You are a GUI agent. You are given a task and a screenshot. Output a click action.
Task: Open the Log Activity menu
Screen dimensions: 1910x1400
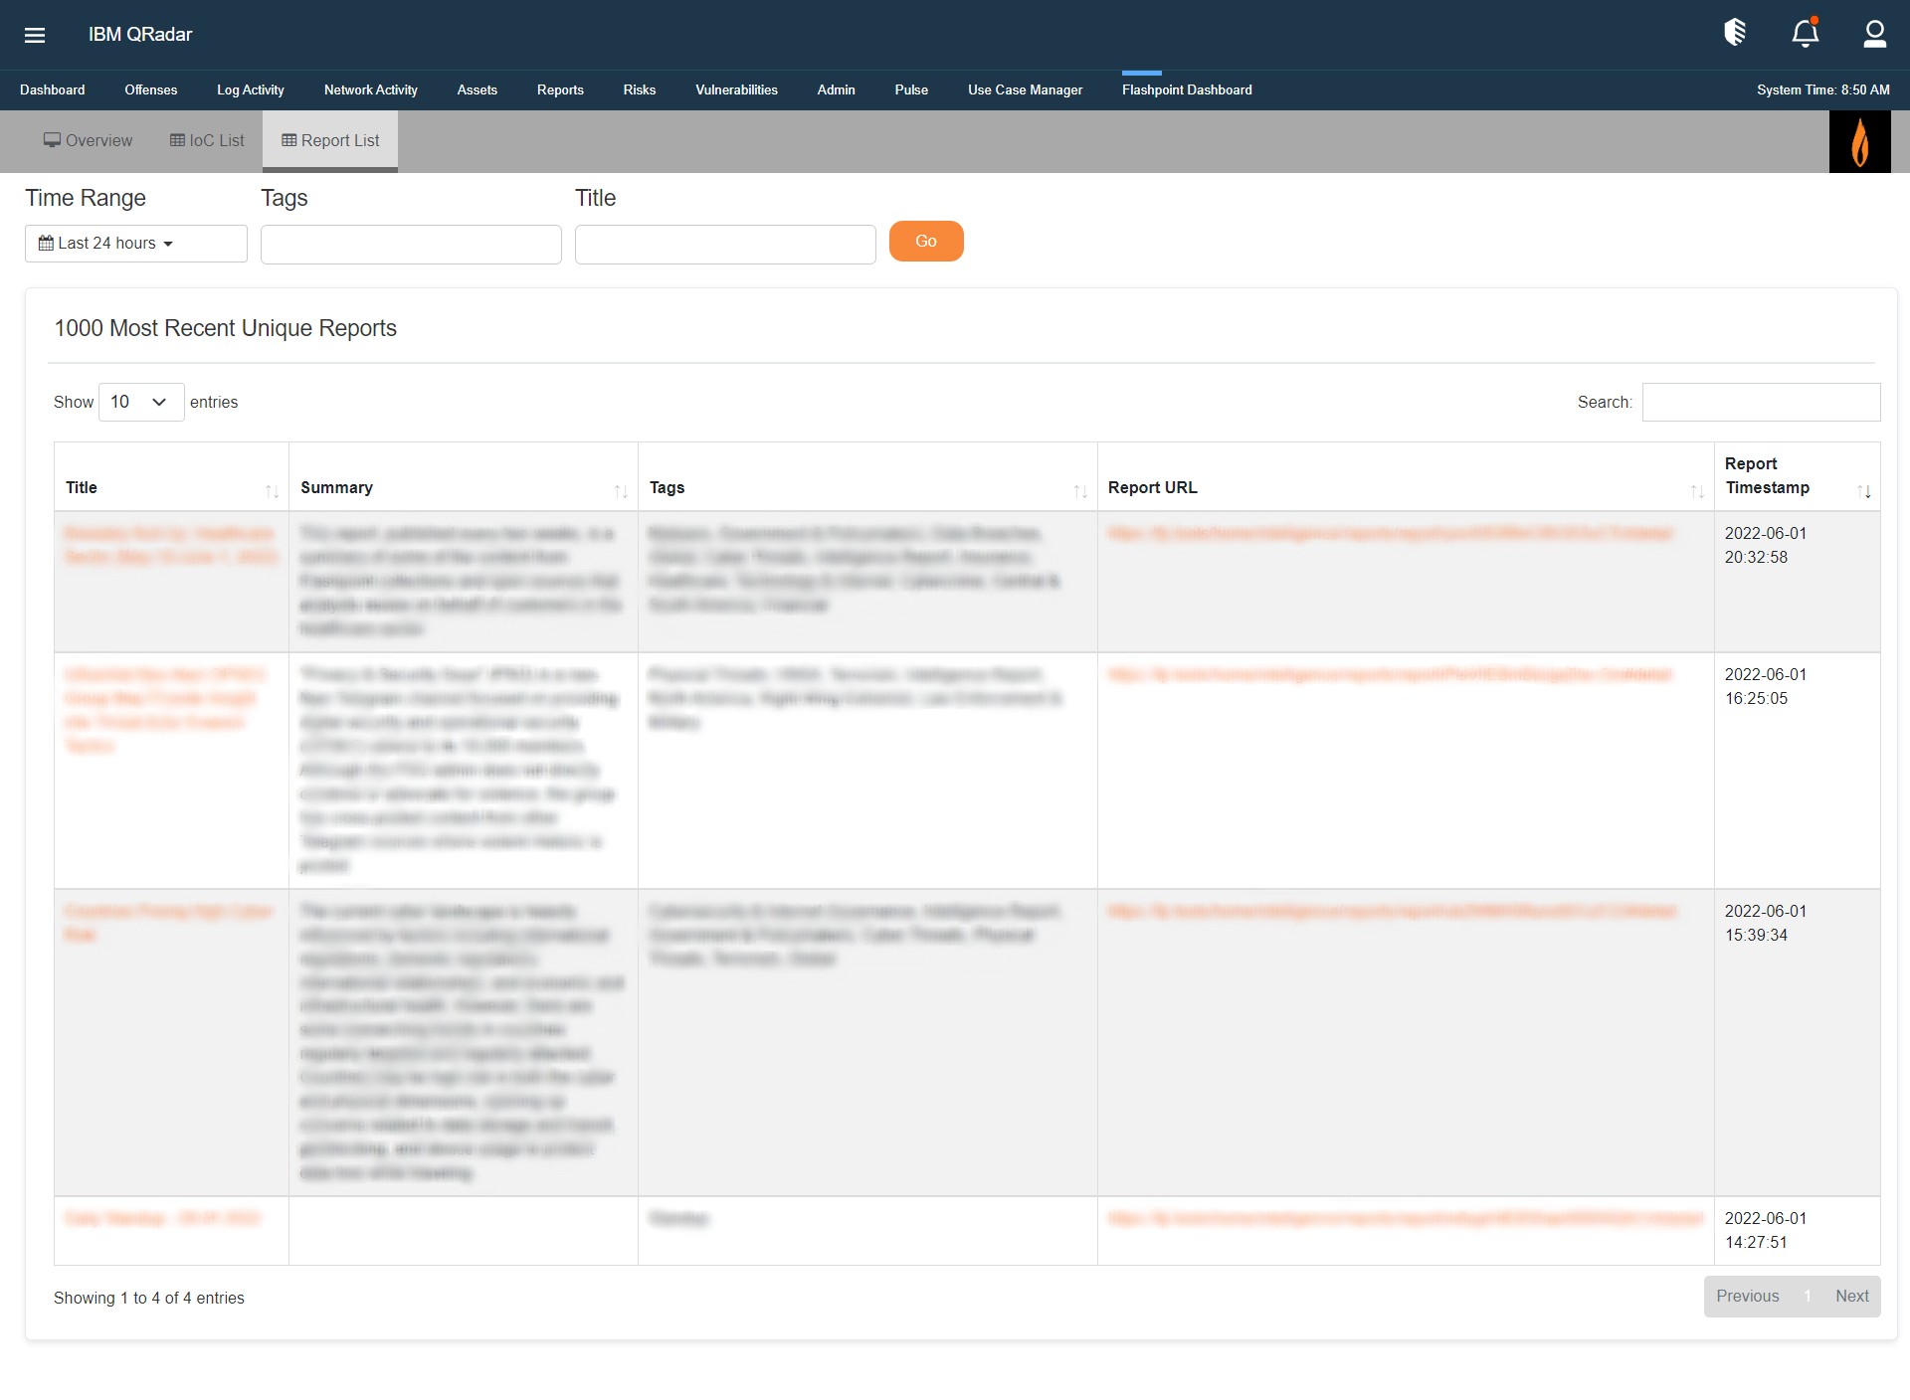tap(251, 89)
